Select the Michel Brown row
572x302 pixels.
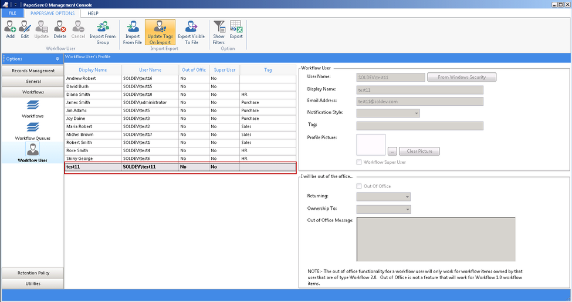[x=180, y=135]
